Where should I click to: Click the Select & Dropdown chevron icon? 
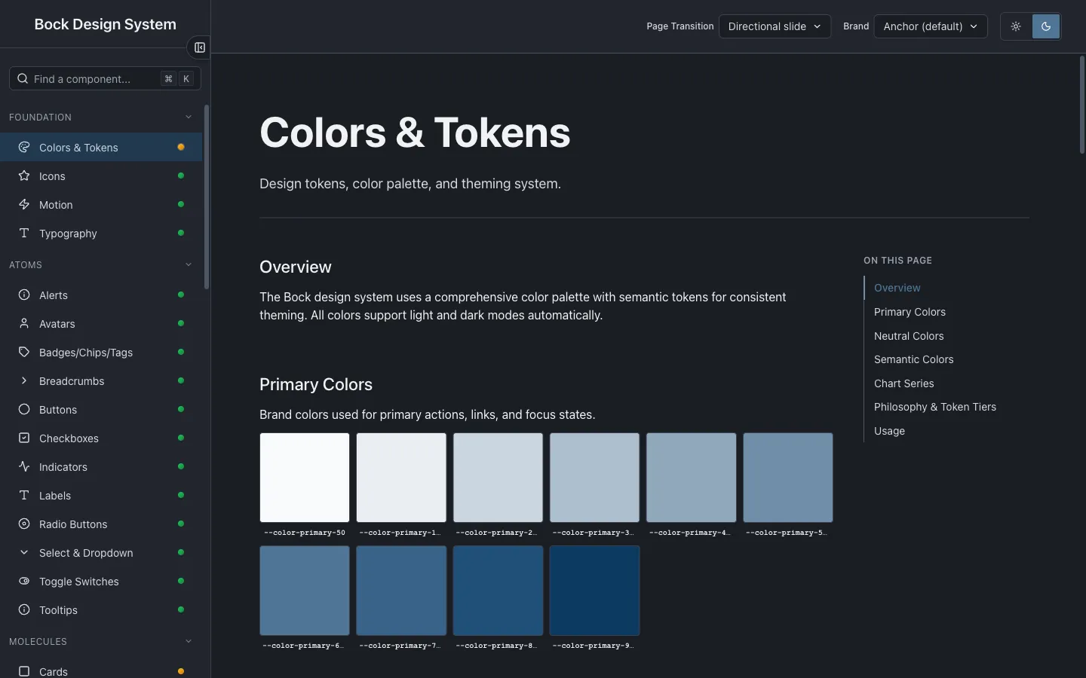24,552
